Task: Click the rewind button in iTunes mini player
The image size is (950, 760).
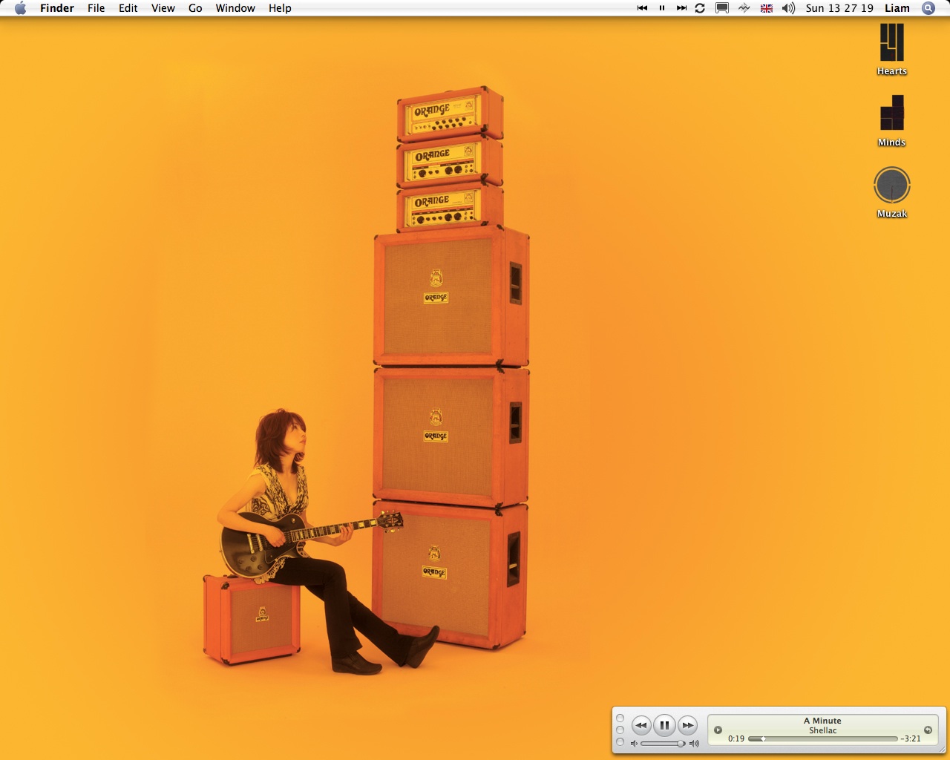Action: [641, 725]
